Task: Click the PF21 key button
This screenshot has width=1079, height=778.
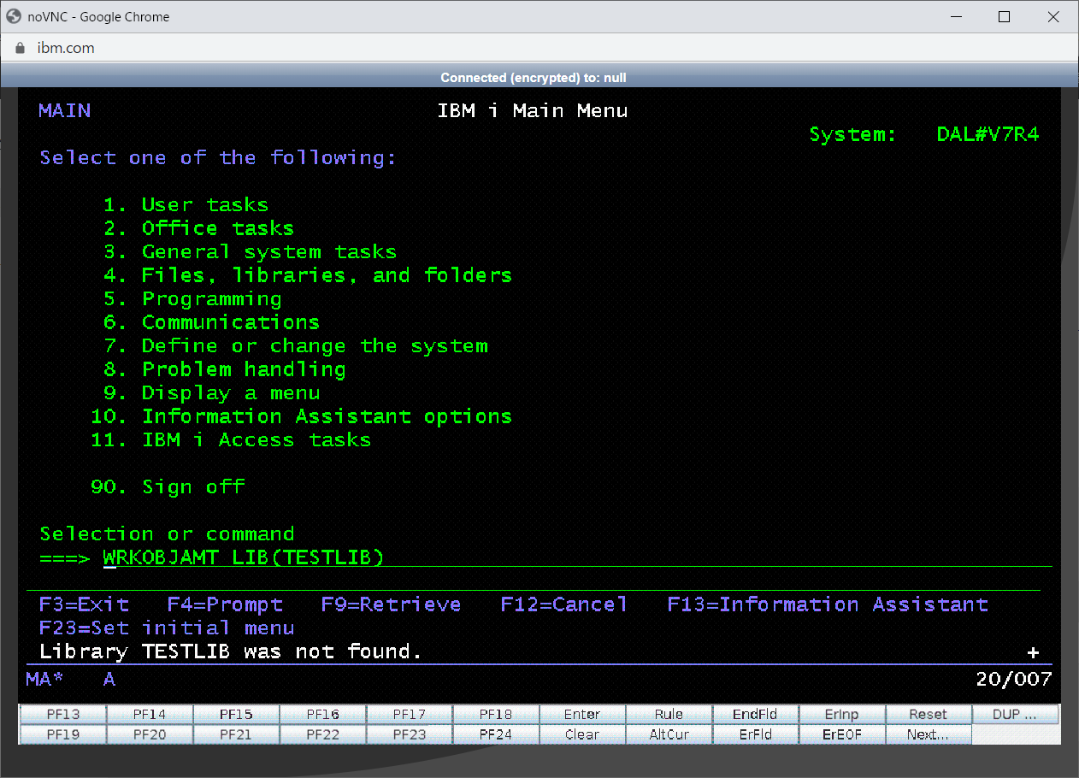Action: pyautogui.click(x=236, y=734)
